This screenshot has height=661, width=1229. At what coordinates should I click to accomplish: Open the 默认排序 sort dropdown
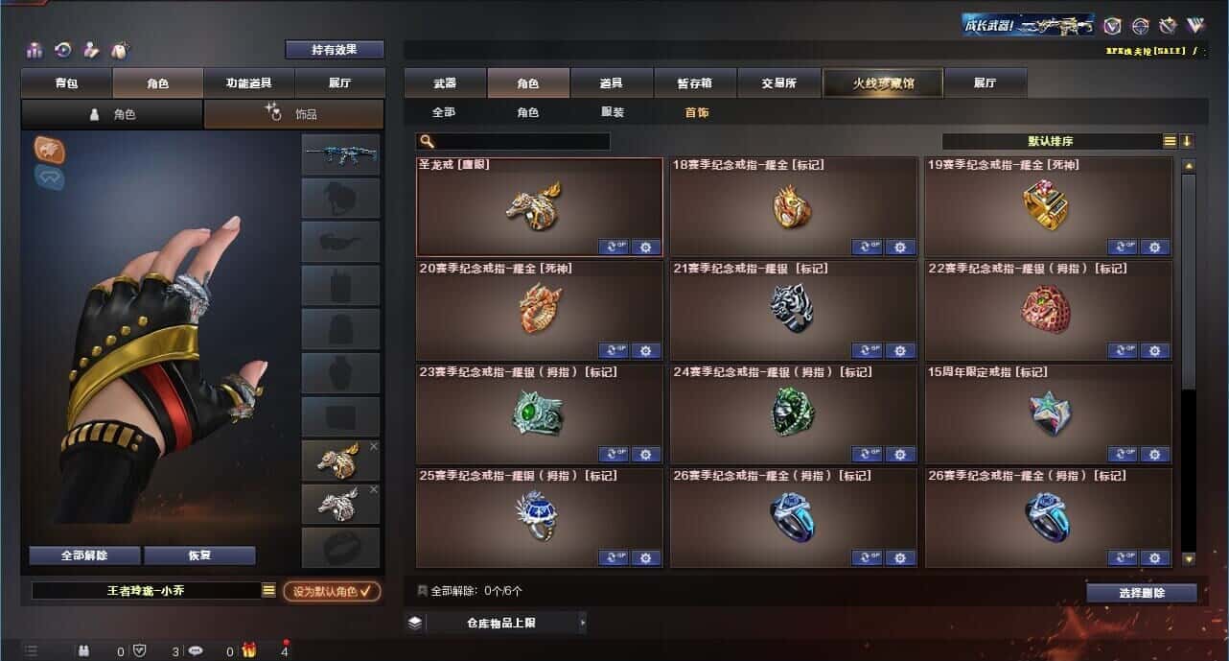(1051, 141)
